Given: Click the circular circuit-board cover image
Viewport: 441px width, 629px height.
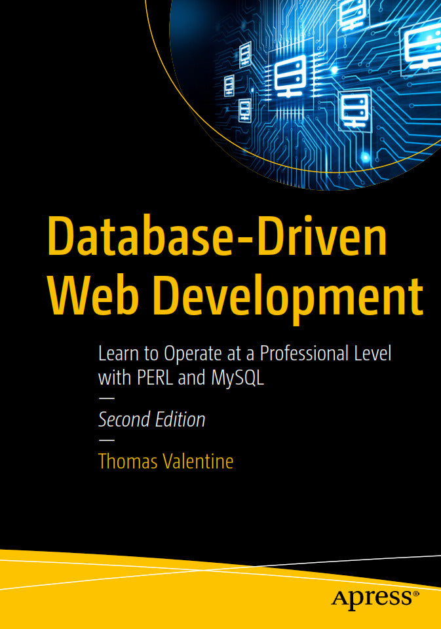Looking at the screenshot, I should [x=305, y=94].
